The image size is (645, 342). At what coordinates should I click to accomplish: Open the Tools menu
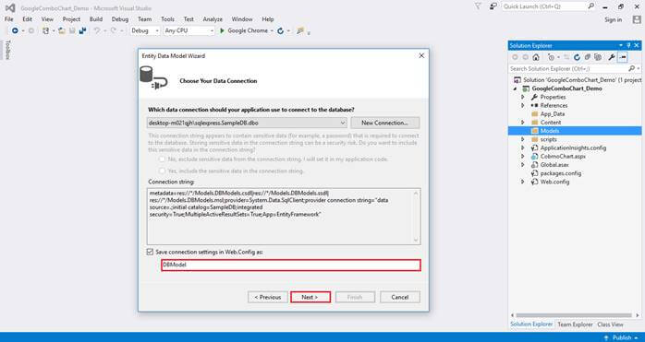(x=167, y=19)
